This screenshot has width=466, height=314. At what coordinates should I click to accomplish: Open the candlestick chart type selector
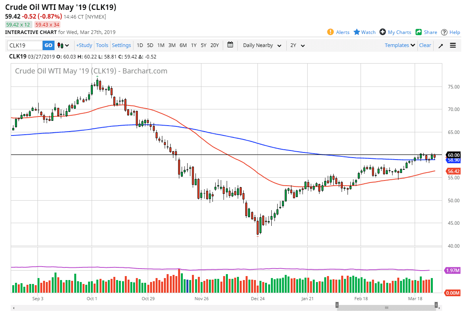click(63, 45)
